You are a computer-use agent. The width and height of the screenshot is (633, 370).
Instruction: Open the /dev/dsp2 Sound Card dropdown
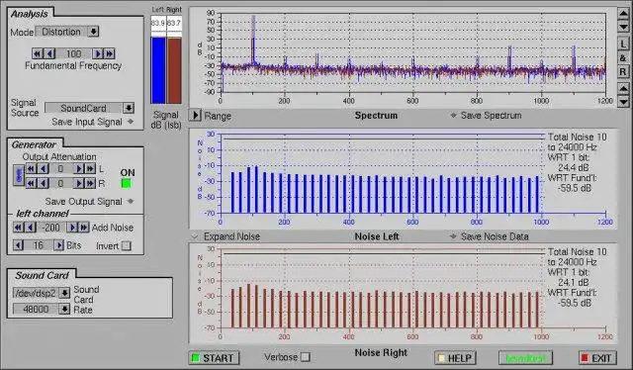pos(64,293)
